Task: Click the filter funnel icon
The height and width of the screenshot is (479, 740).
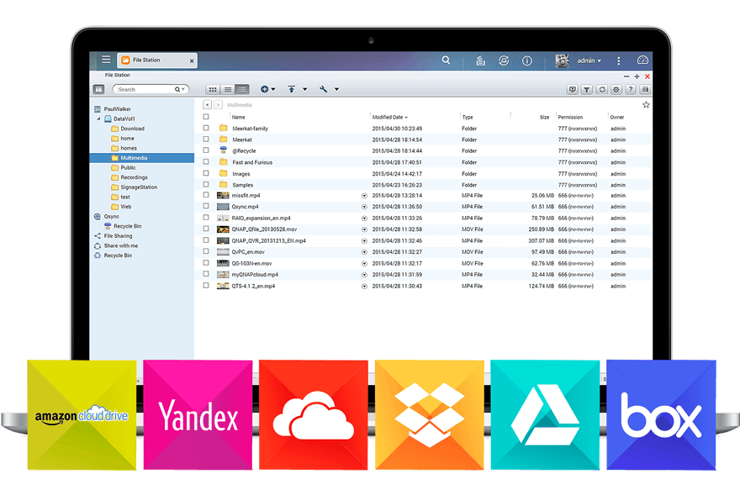Action: pos(588,89)
